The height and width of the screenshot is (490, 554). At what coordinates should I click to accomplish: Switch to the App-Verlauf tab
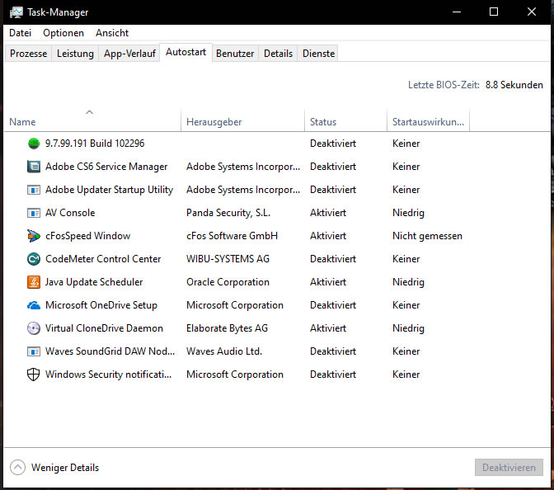[129, 54]
